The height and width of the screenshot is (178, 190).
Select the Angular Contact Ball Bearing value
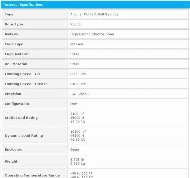click(x=94, y=14)
